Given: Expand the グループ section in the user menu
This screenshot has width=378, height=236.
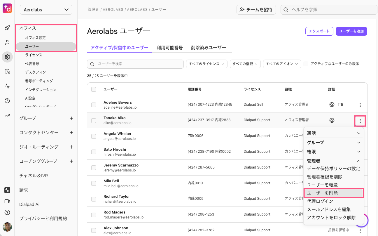Looking at the screenshot, I should coord(334,143).
